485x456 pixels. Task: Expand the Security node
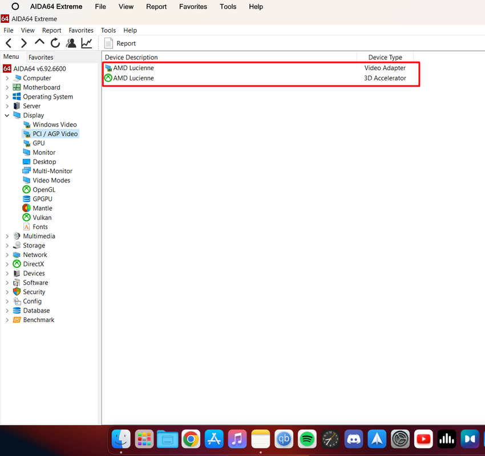pos(7,292)
